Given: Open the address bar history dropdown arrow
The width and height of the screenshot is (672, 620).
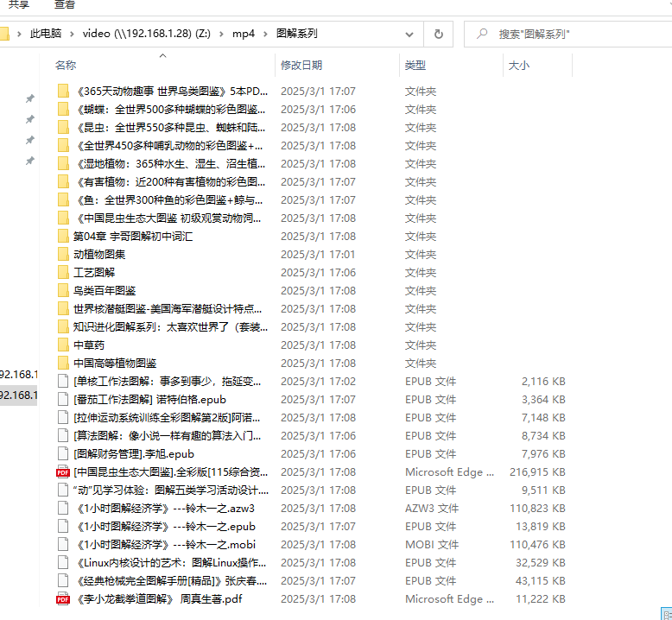Looking at the screenshot, I should pos(411,34).
